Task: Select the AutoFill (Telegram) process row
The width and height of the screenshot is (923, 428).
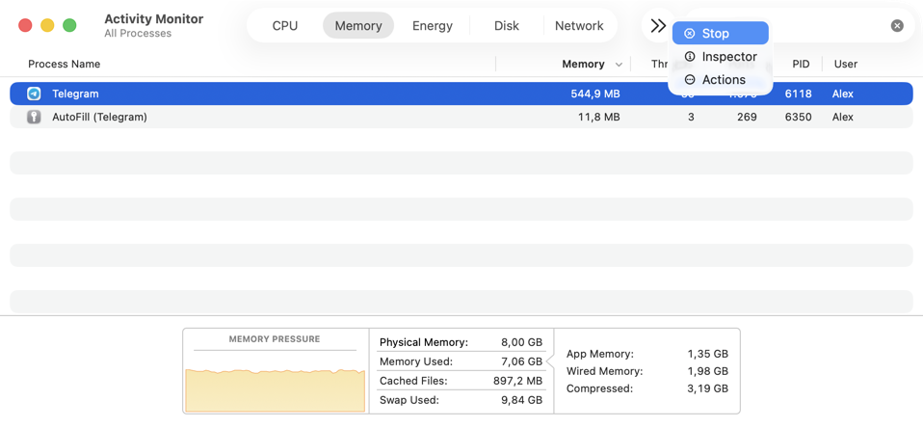Action: 461,118
